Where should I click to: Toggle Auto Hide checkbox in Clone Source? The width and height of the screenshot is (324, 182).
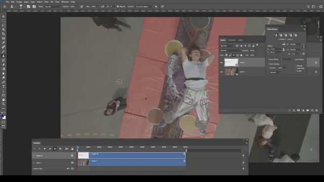pyautogui.click(x=295, y=68)
